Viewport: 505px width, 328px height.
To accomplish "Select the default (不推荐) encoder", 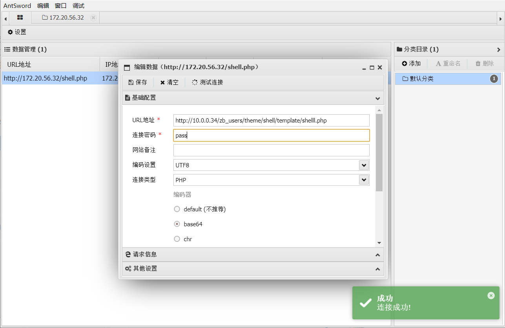I will (177, 209).
